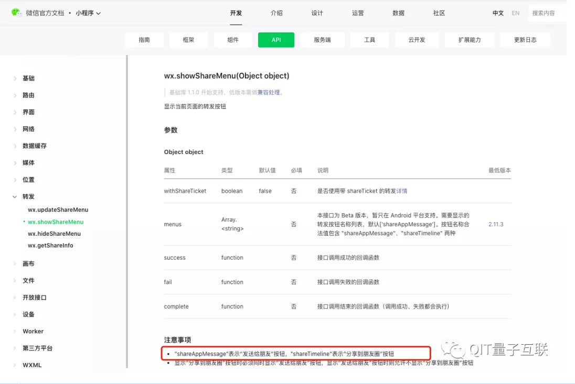Expand the 设备 sidebar category

click(28, 314)
